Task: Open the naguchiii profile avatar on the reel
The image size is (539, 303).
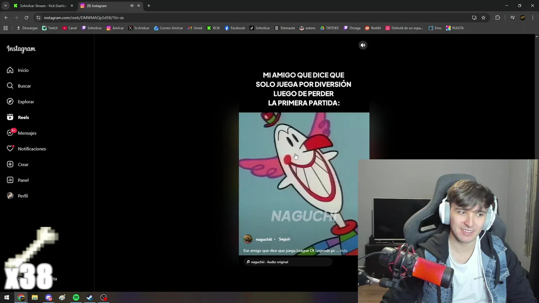Action: point(248,239)
